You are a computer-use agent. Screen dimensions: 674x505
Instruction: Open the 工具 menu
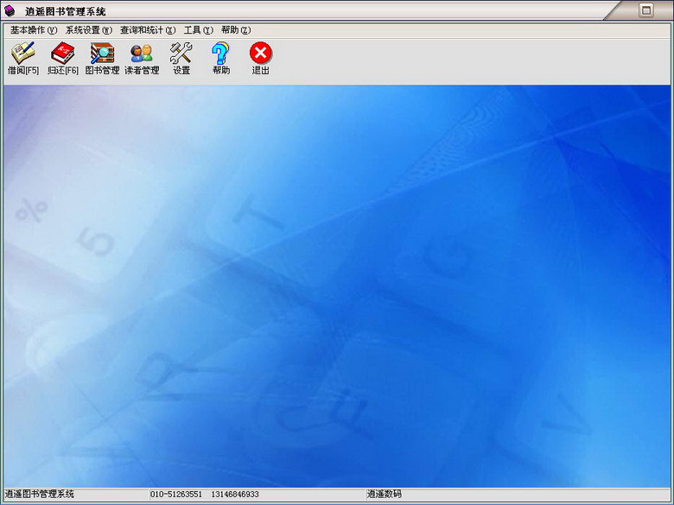tap(198, 30)
